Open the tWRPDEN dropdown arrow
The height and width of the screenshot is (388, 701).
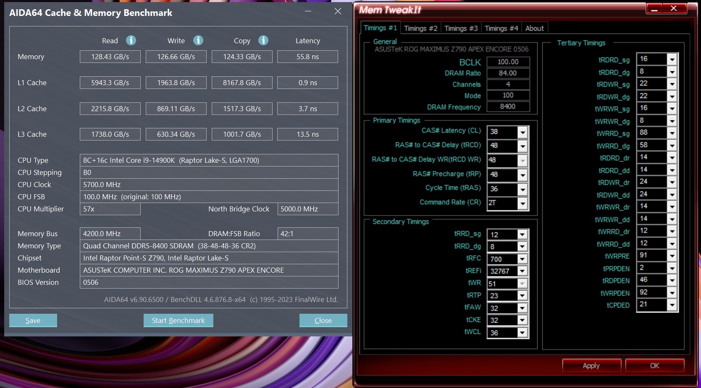click(672, 293)
